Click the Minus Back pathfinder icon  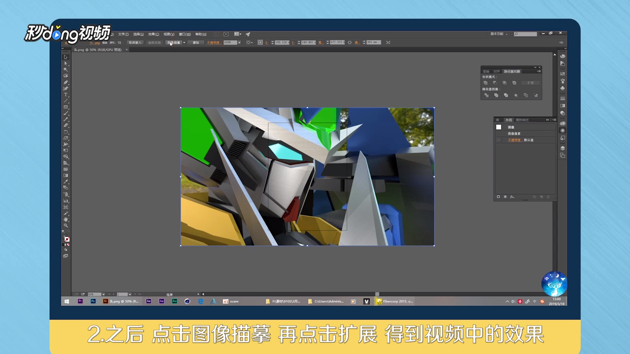(x=536, y=95)
